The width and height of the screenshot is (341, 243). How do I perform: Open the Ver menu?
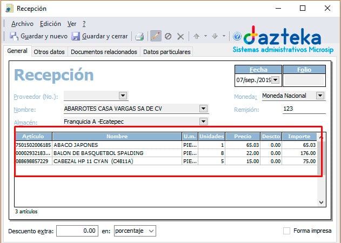coord(72,24)
